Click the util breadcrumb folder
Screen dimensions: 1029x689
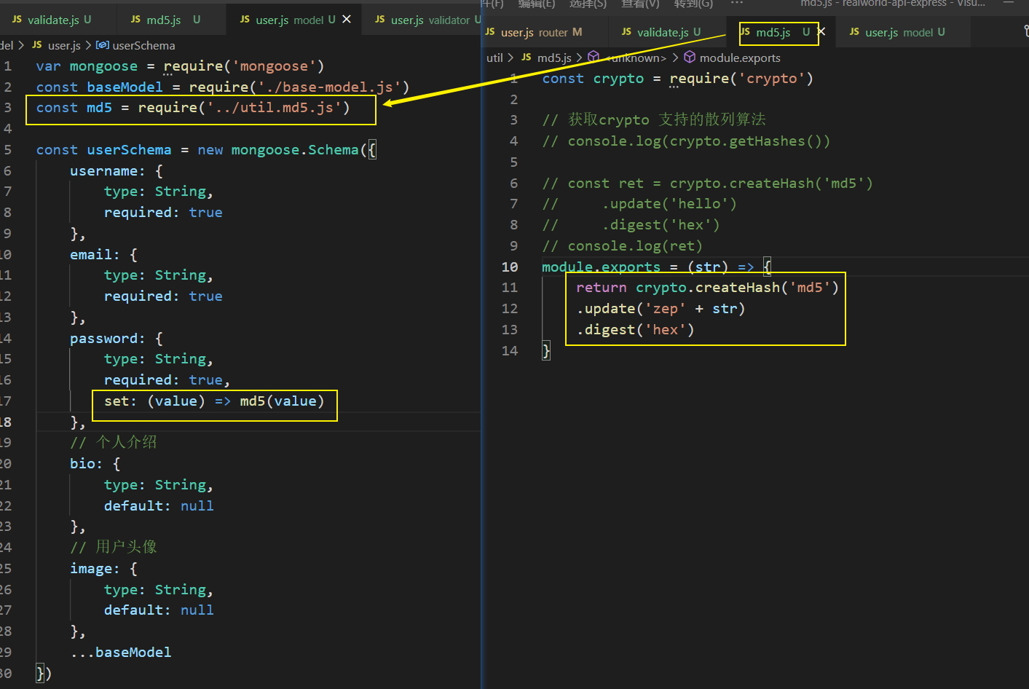[494, 58]
